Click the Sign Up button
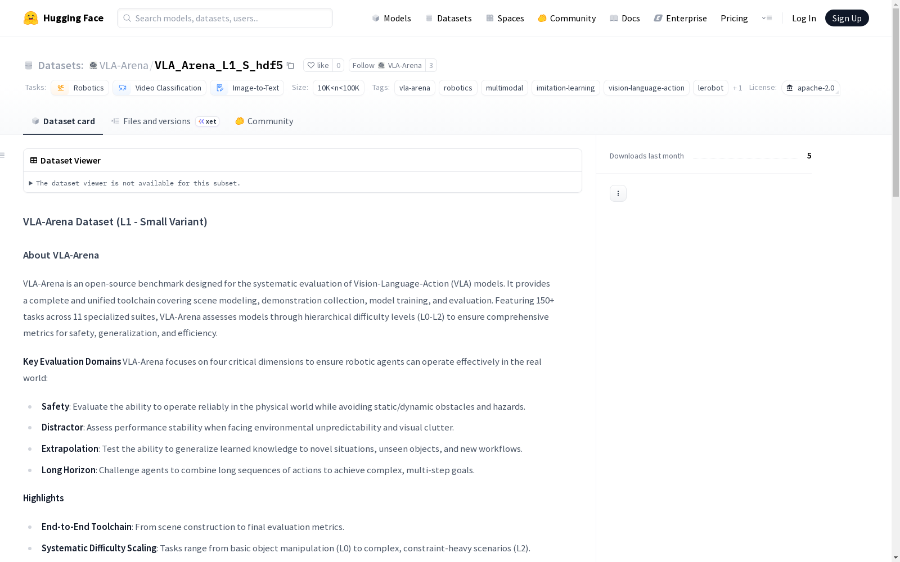 (x=847, y=18)
